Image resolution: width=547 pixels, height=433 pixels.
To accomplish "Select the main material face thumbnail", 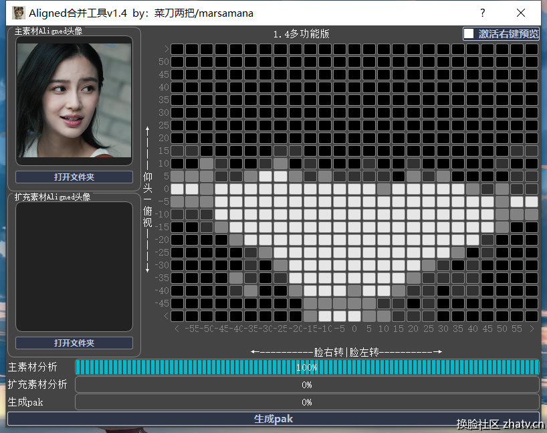I will click(x=74, y=100).
